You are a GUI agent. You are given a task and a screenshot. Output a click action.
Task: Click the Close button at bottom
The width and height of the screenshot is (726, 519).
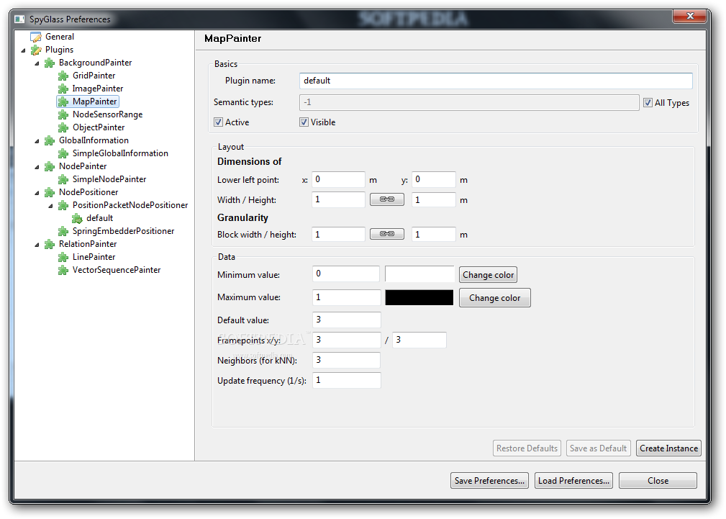(x=658, y=481)
